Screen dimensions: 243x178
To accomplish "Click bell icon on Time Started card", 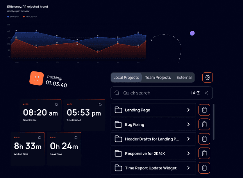I will click(x=56, y=105).
